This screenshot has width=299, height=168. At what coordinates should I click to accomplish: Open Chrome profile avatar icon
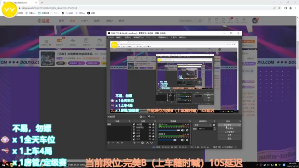click(x=291, y=8)
